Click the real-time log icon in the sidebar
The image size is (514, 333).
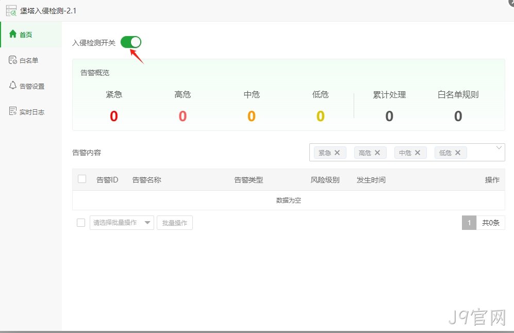(13, 111)
